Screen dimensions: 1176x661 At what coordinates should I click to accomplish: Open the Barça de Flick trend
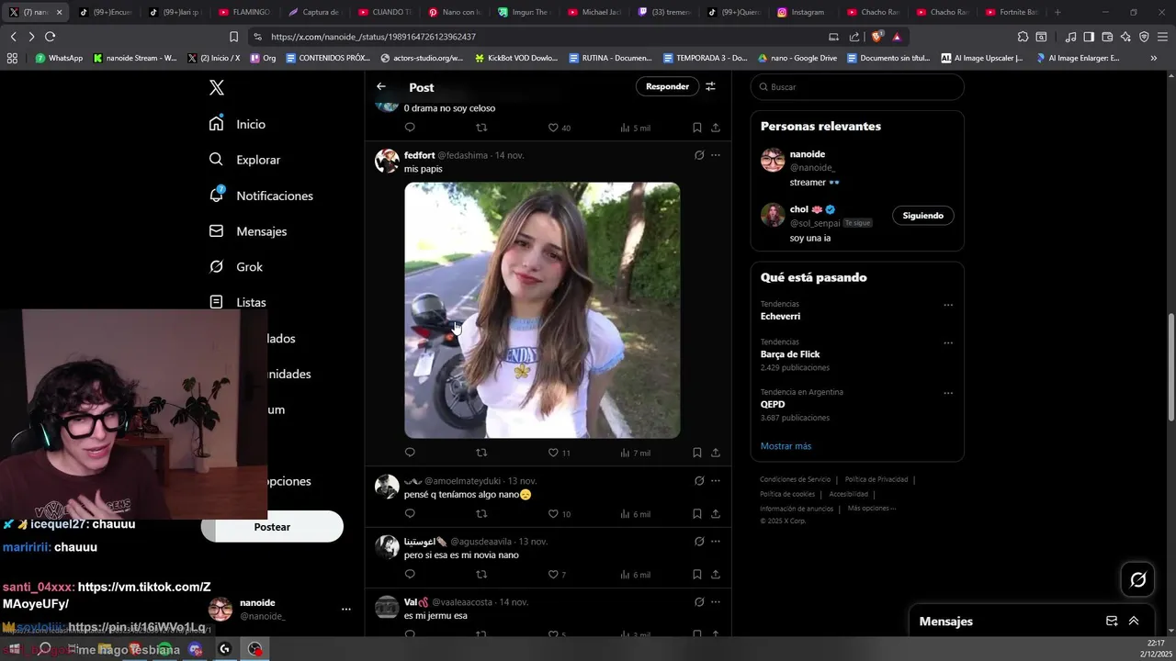pos(790,354)
